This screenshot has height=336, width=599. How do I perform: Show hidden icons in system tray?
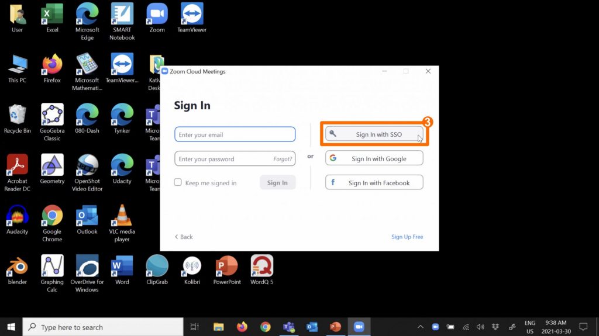[x=420, y=327]
